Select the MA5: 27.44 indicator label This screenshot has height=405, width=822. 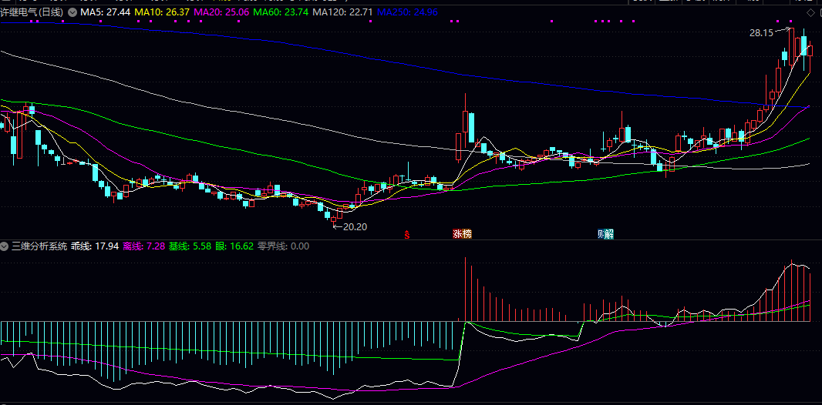(x=105, y=13)
